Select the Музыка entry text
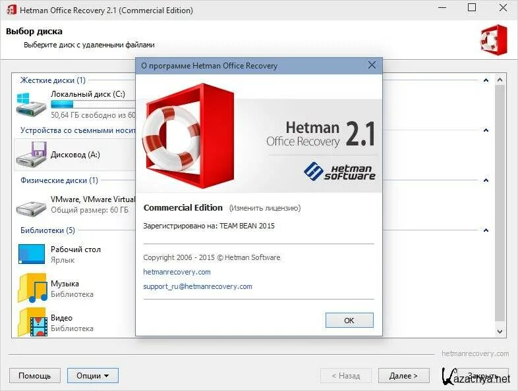 click(65, 284)
